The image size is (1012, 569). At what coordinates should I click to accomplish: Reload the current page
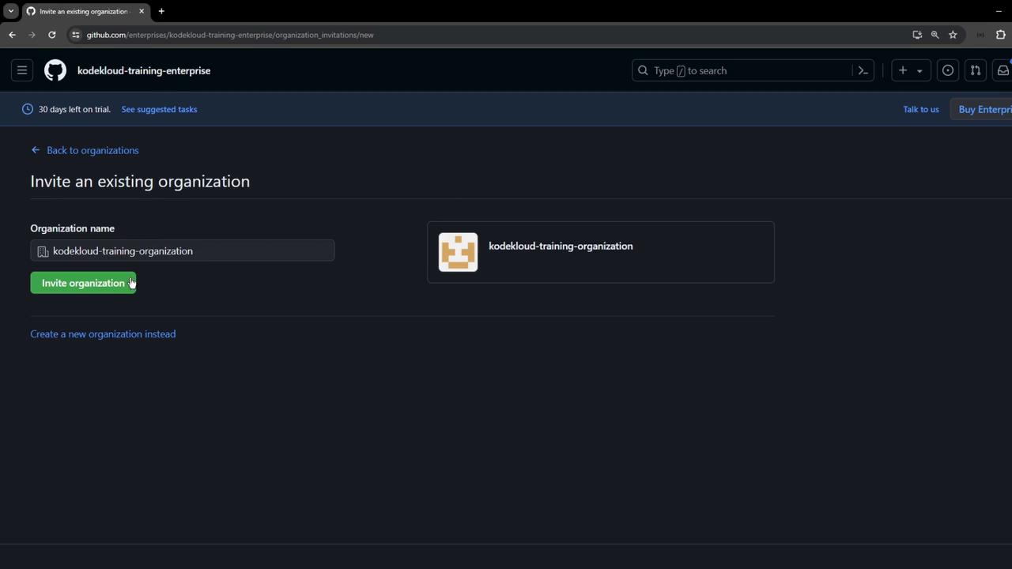point(52,35)
